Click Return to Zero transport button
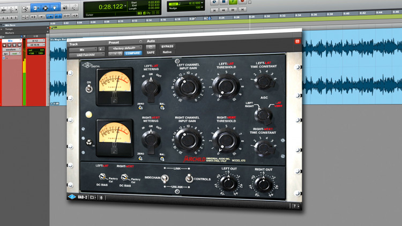Viewport: 402px width, 226px height. tap(214, 10)
